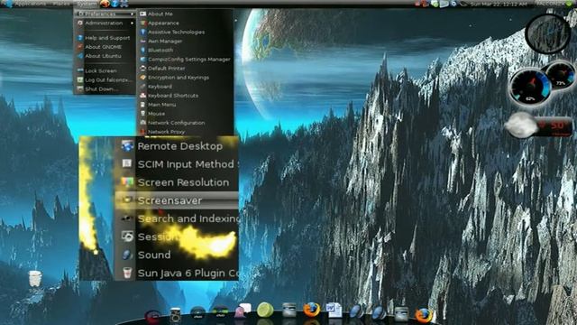Click the gauge widget reading 62%
The height and width of the screenshot is (325, 577).
[531, 88]
